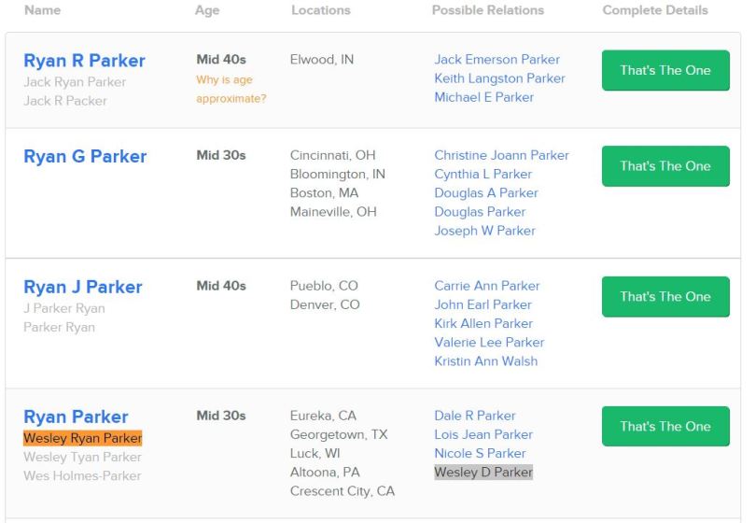The image size is (755, 523).
Task: Open relation Kristin Ann Walsh
Action: (485, 361)
